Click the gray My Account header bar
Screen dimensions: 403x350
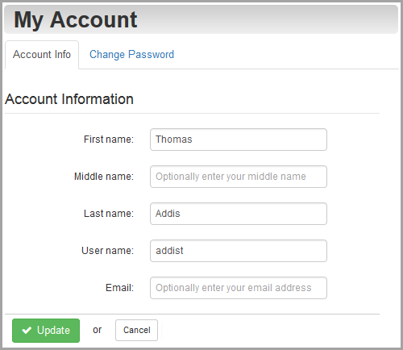point(201,19)
